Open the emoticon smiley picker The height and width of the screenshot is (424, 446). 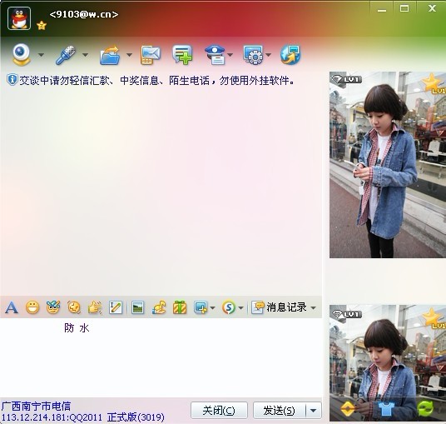(x=32, y=307)
